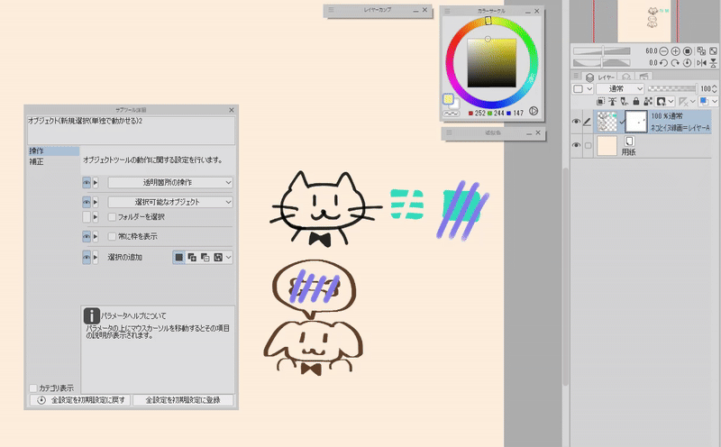Open the 透明箇所の操作 dropdown
Image resolution: width=721 pixels, height=447 pixels.
tap(170, 183)
